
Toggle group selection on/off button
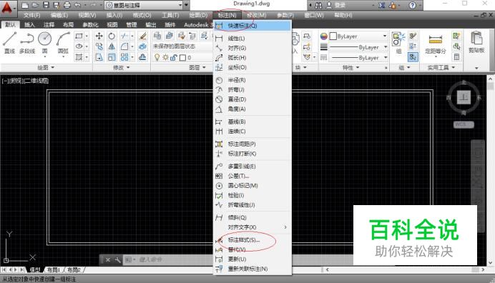pos(413,57)
